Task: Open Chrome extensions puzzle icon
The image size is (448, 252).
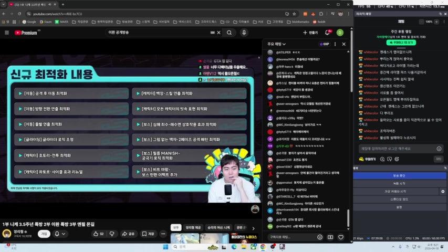Action: (321, 14)
